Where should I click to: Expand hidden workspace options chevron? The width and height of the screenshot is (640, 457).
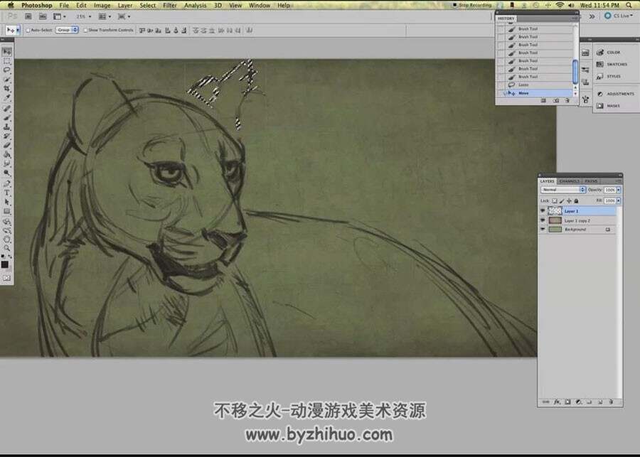[x=592, y=16]
